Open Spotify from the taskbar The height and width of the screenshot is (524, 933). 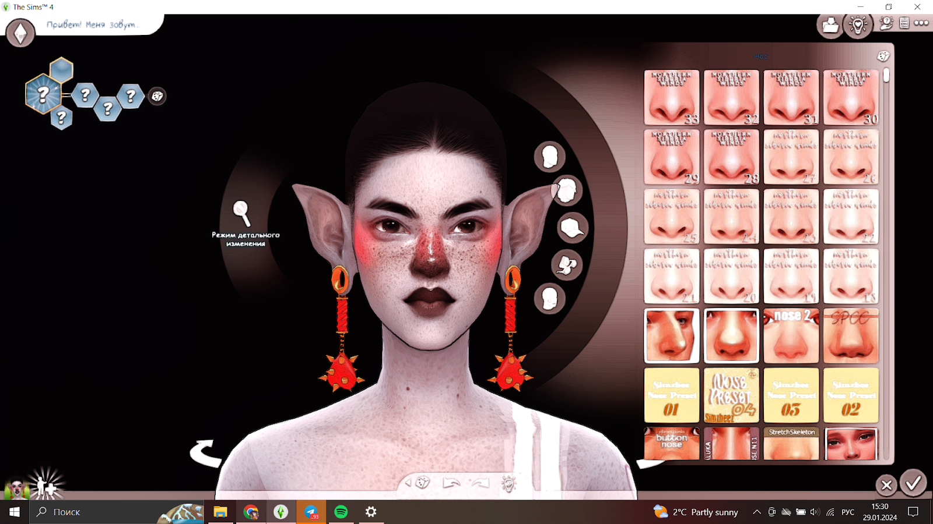(341, 512)
